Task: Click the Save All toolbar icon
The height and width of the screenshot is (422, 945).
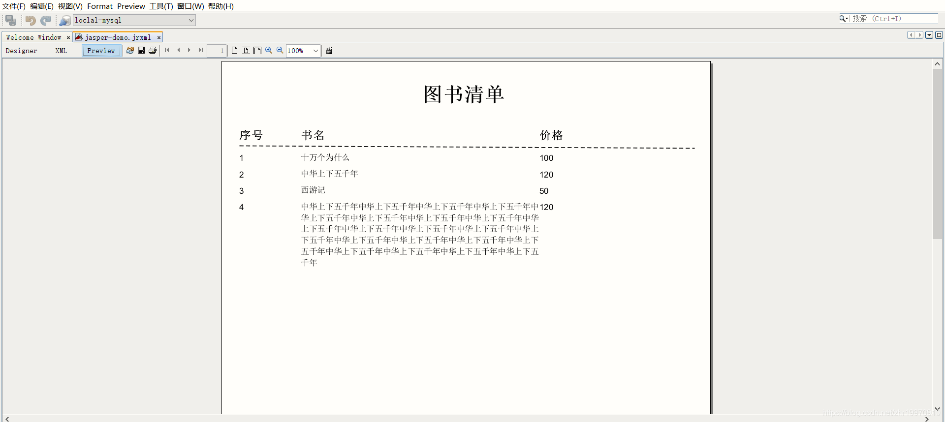Action: (11, 20)
